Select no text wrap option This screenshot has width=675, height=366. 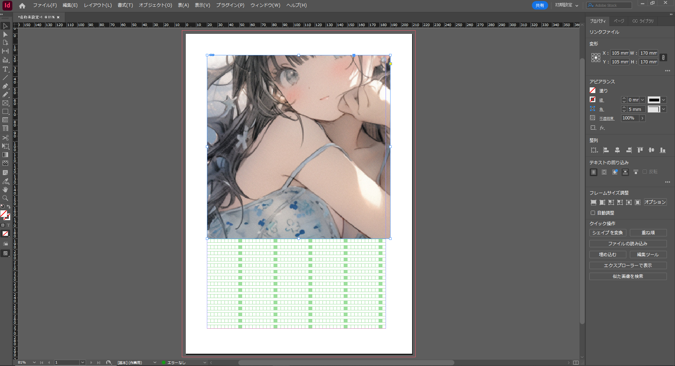pyautogui.click(x=594, y=172)
